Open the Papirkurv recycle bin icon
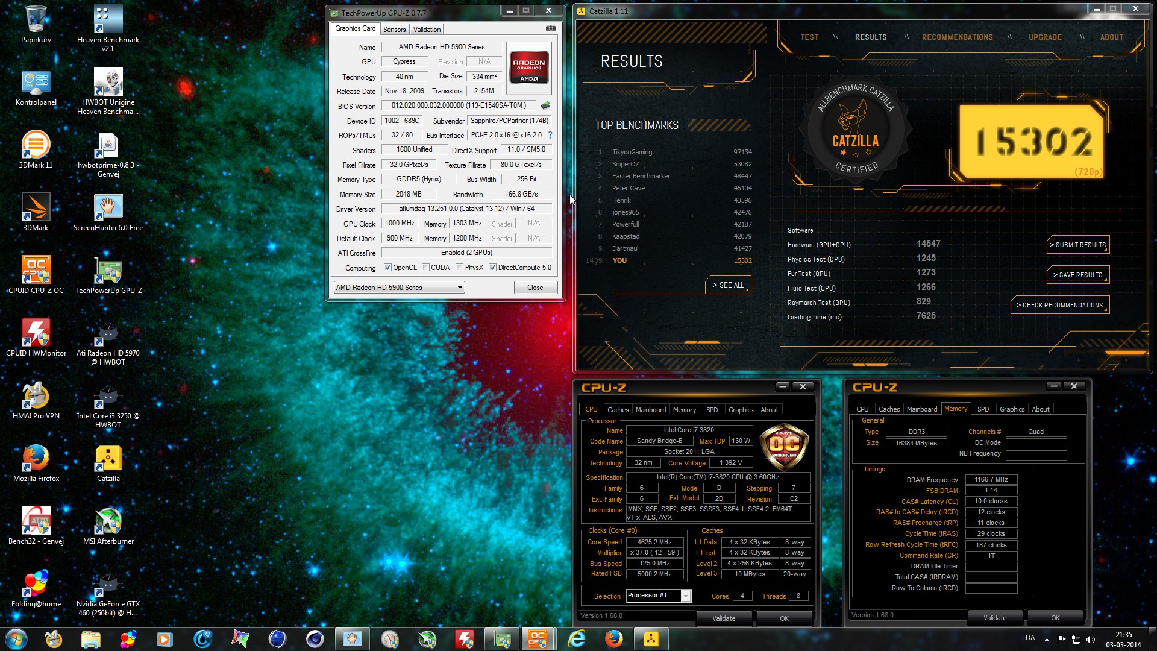 tap(36, 24)
